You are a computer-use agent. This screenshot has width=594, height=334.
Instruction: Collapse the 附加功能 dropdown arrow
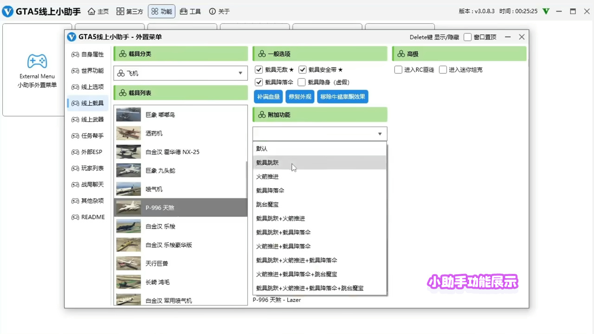[380, 134]
